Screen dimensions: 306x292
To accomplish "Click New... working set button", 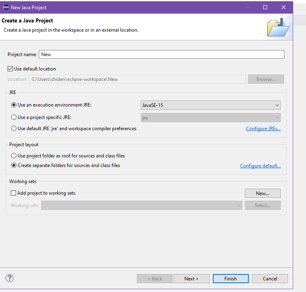I will coord(263,193).
